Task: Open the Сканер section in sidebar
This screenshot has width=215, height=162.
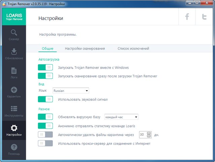Action: pos(14,35)
